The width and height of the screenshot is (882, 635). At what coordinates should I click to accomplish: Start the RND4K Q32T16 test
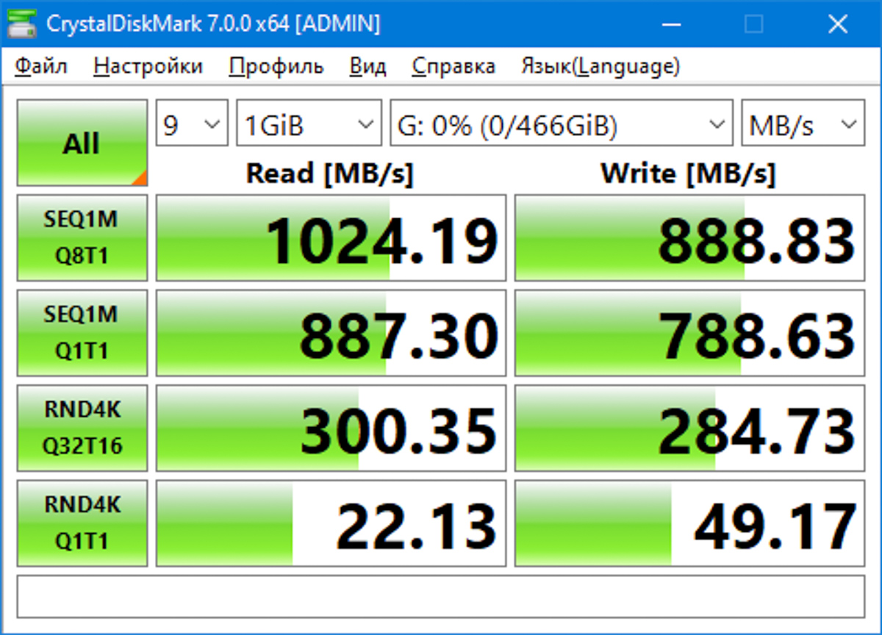[x=82, y=428]
